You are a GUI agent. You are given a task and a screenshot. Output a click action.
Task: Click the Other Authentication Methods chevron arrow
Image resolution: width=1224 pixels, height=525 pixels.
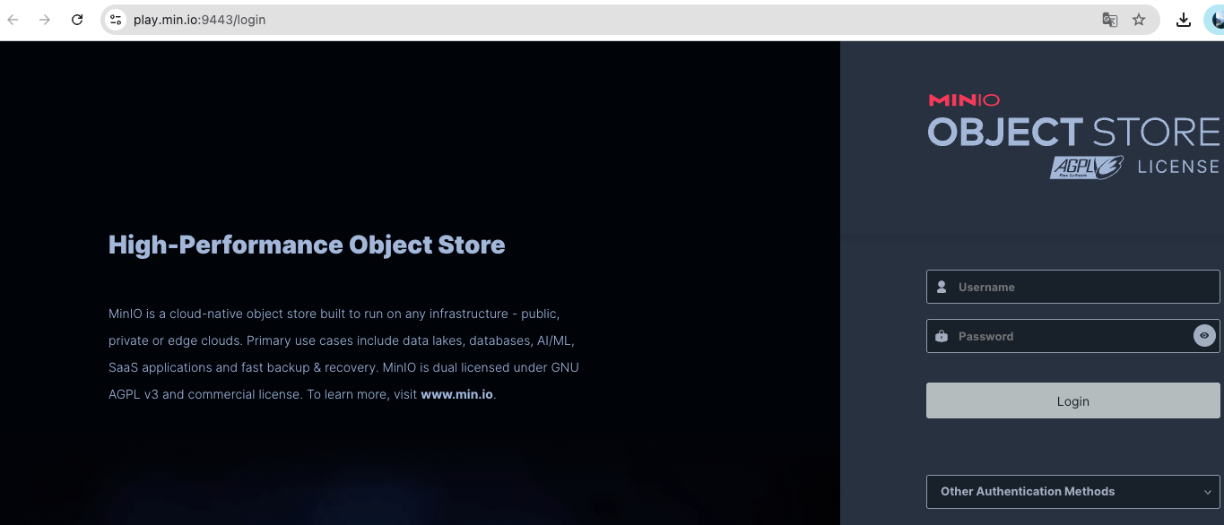point(1208,492)
